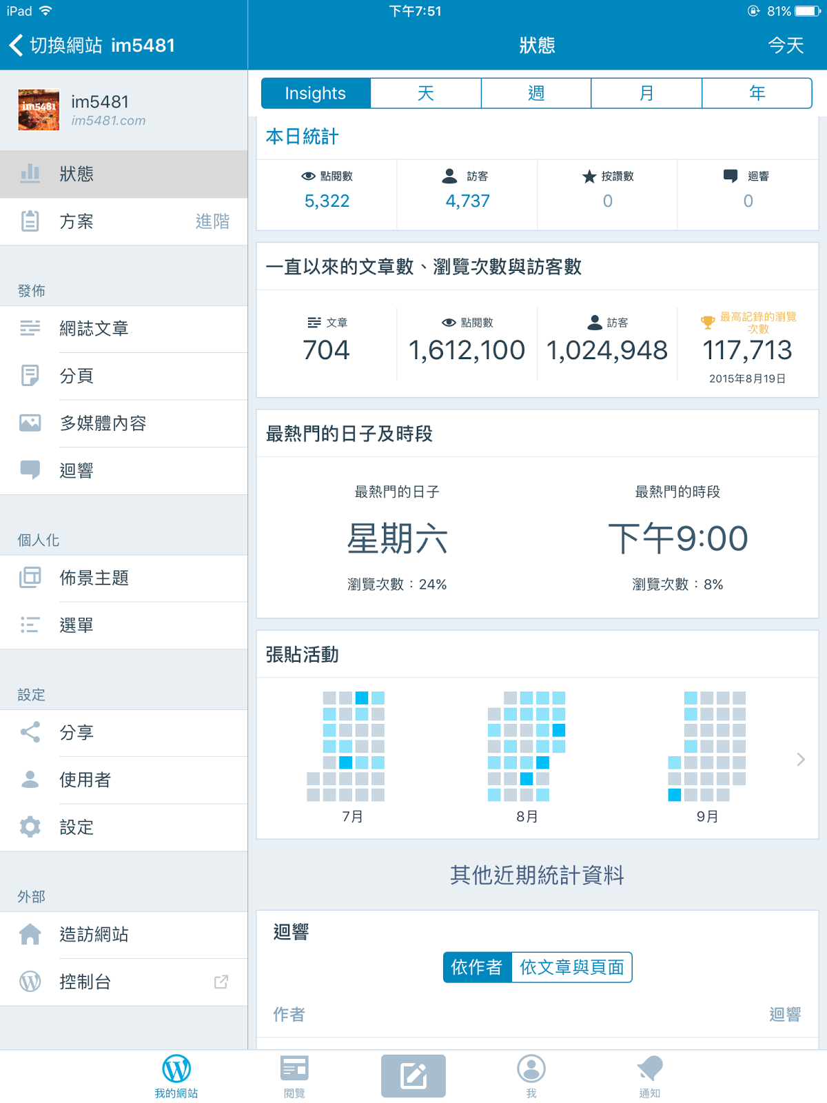Open 方案 plan details row
This screenshot has height=1103, width=827.
point(124,221)
